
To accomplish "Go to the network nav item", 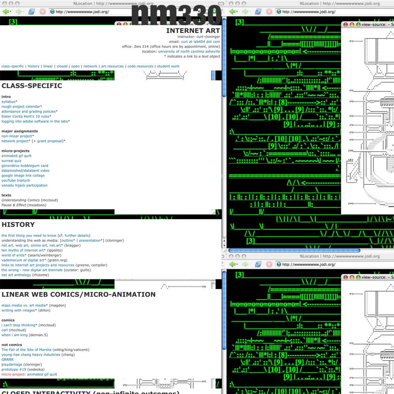I will [x=90, y=66].
